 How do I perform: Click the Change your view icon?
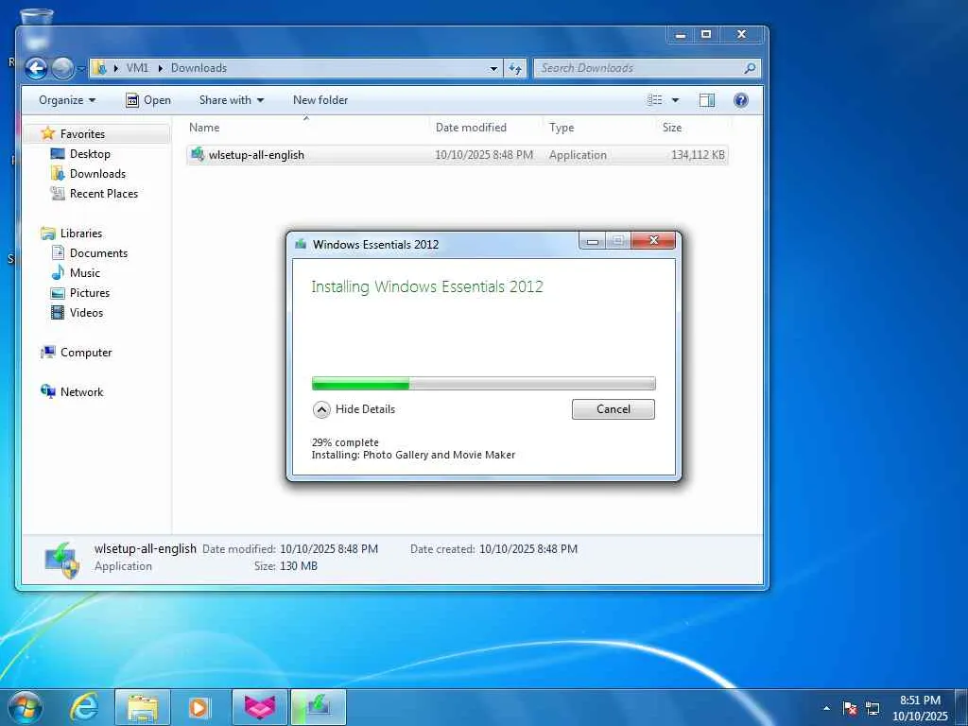(655, 100)
